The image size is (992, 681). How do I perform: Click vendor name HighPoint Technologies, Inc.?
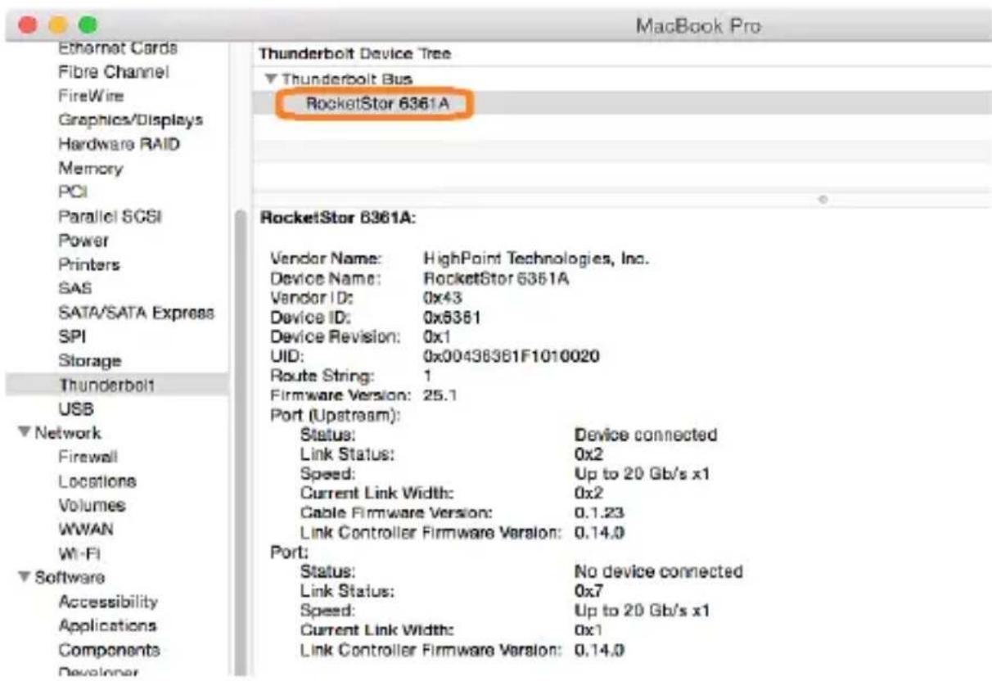536,259
